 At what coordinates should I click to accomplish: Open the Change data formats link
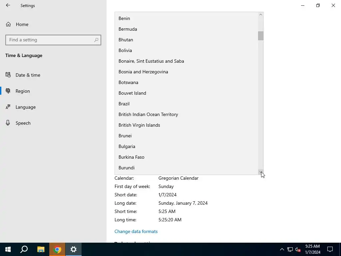pyautogui.click(x=136, y=231)
